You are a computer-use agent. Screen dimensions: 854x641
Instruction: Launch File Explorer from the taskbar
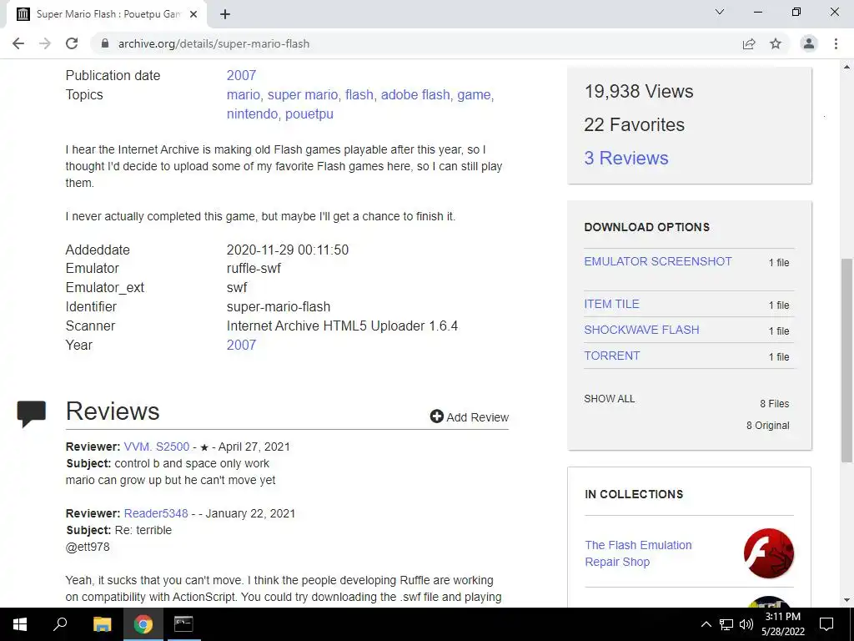[x=102, y=624]
